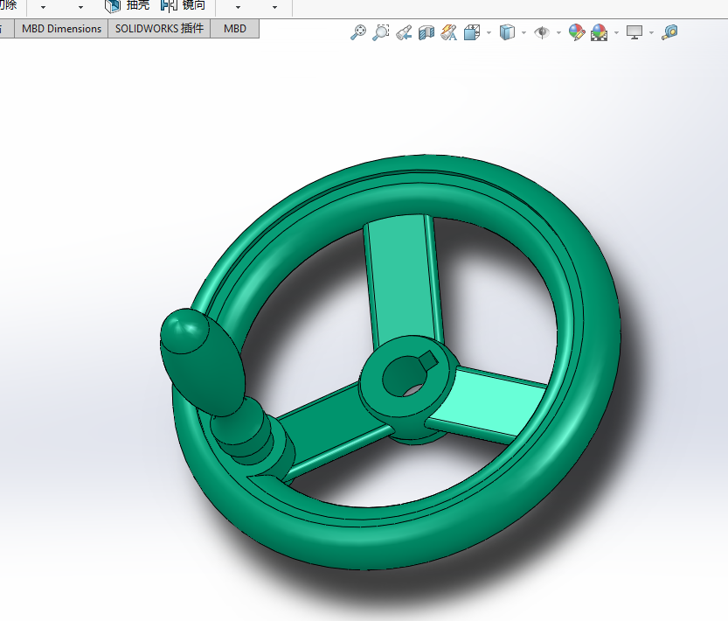Click the Zoom to Fit icon
The image size is (728, 621).
[x=357, y=33]
